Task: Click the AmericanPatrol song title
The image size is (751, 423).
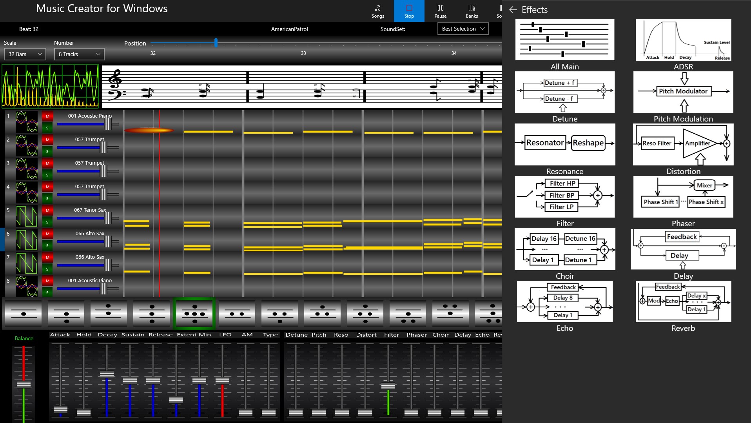Action: [x=289, y=29]
